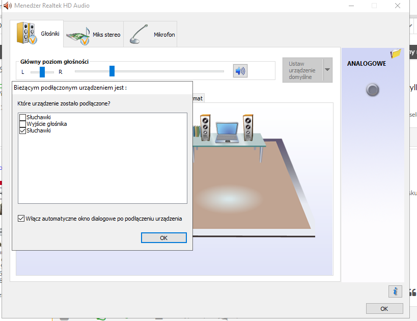
Task: Expand the Ustaw urządzenie domyślne dropdown arrow
Action: (328, 70)
